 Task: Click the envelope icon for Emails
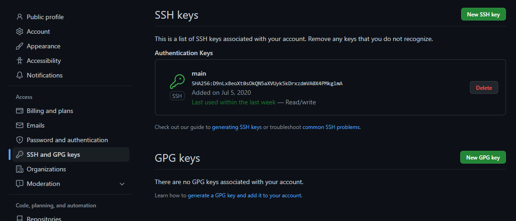click(19, 125)
